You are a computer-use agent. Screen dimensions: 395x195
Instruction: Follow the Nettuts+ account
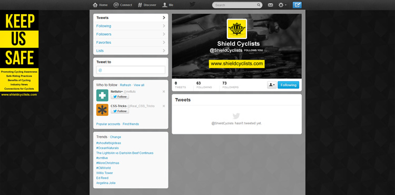(x=120, y=97)
